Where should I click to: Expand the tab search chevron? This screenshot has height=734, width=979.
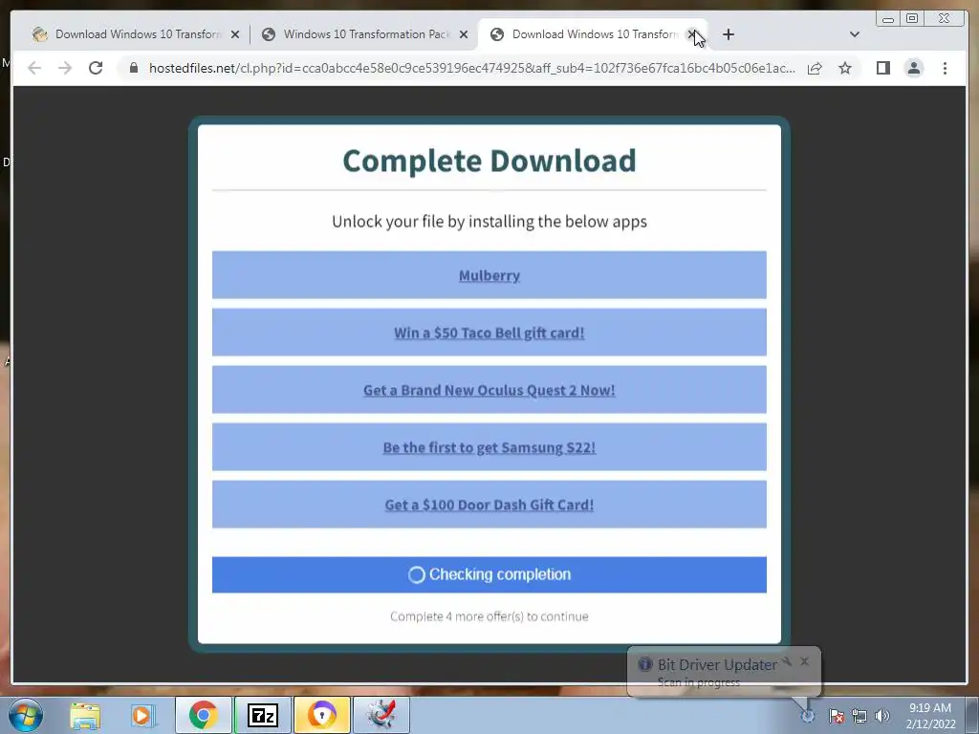(x=855, y=34)
